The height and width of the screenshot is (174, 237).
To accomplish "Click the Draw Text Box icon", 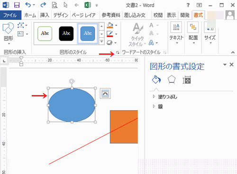I will tap(20, 34).
